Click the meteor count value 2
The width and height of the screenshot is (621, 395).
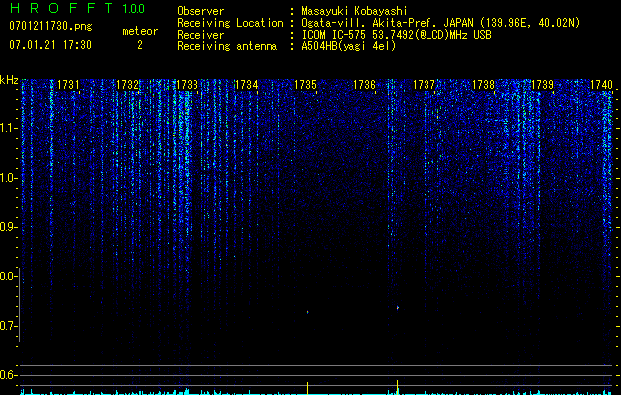[x=140, y=45]
